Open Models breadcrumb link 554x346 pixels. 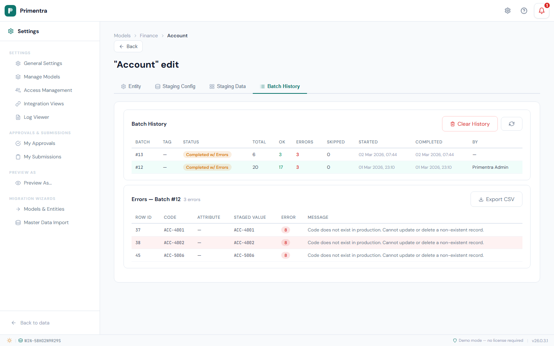[122, 36]
